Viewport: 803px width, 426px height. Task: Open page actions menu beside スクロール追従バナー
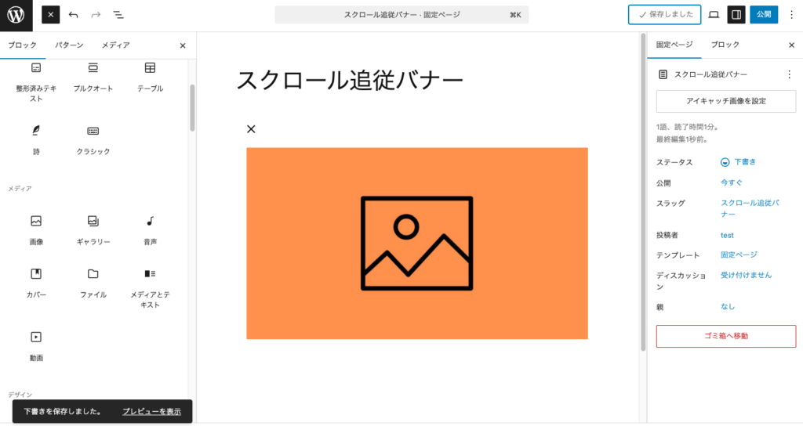[x=789, y=74]
